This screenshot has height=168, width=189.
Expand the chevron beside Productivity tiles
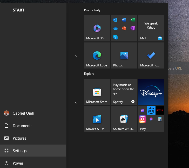76,56
